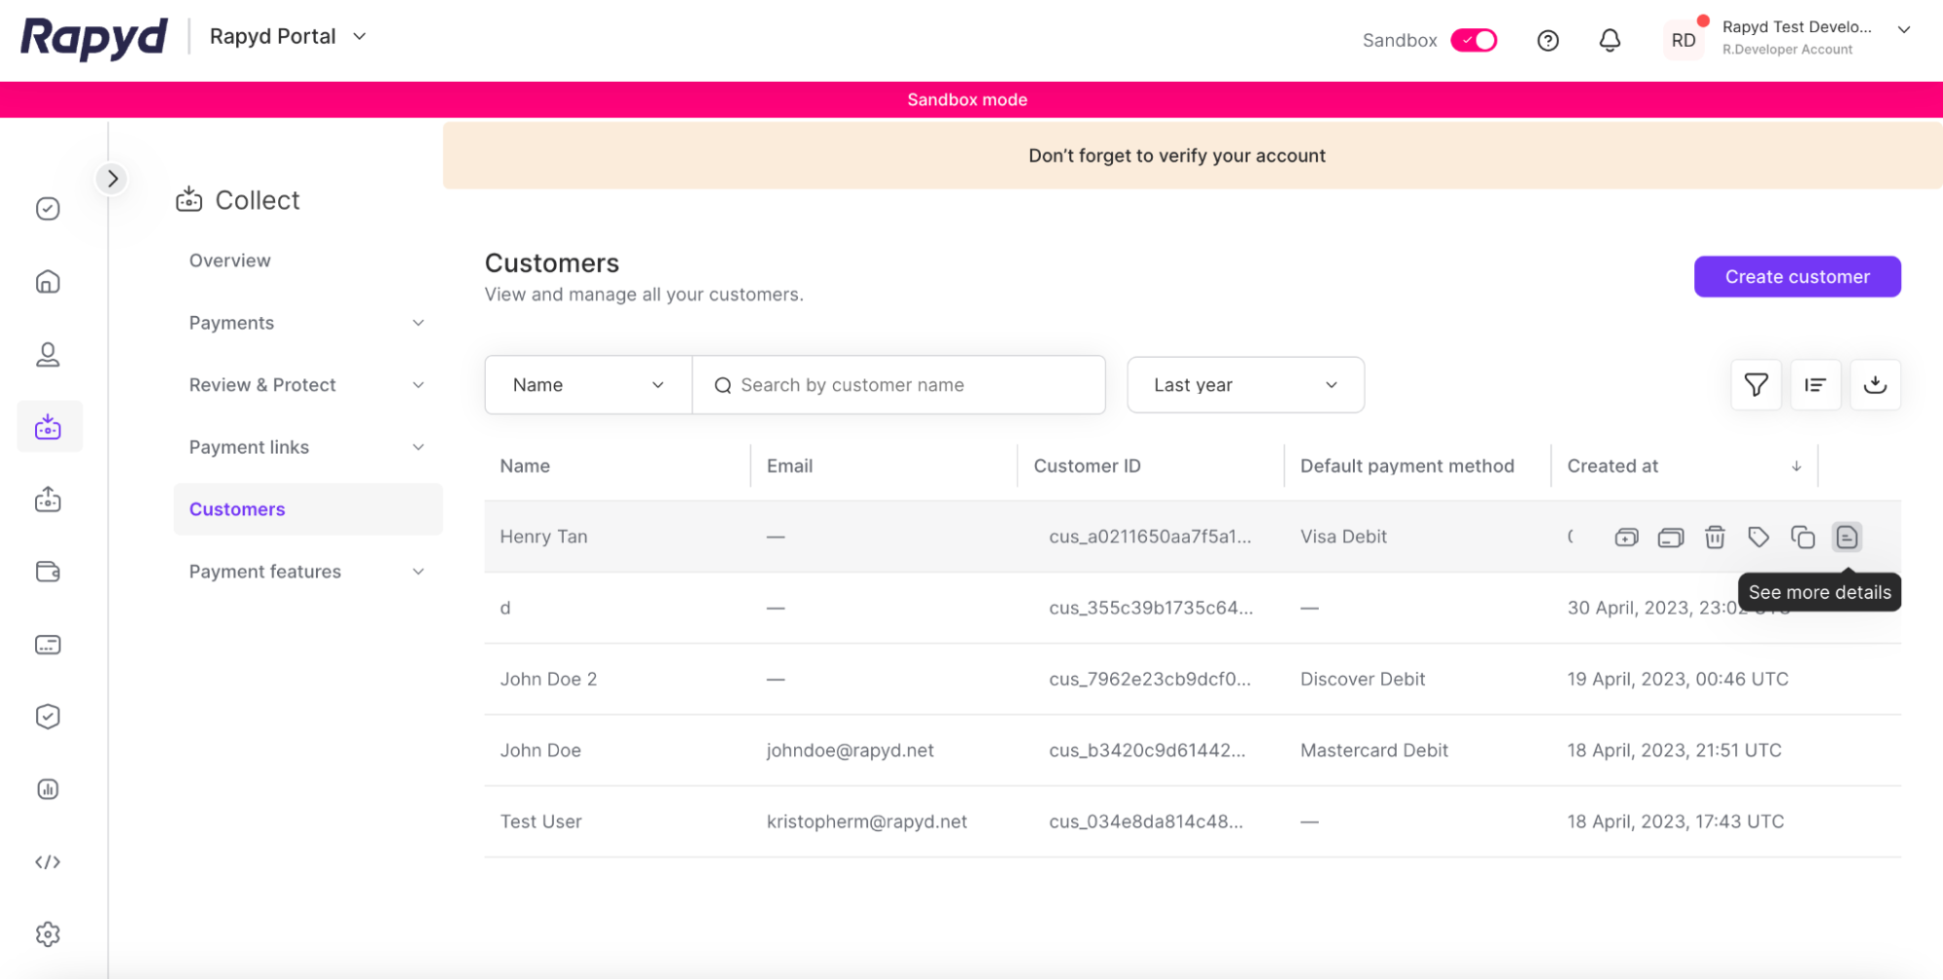This screenshot has height=980, width=1943.
Task: Open the notifications bell
Action: tap(1610, 40)
